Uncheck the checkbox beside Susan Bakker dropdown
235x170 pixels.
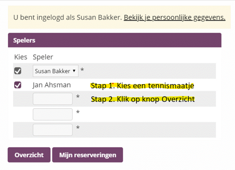(x=18, y=71)
